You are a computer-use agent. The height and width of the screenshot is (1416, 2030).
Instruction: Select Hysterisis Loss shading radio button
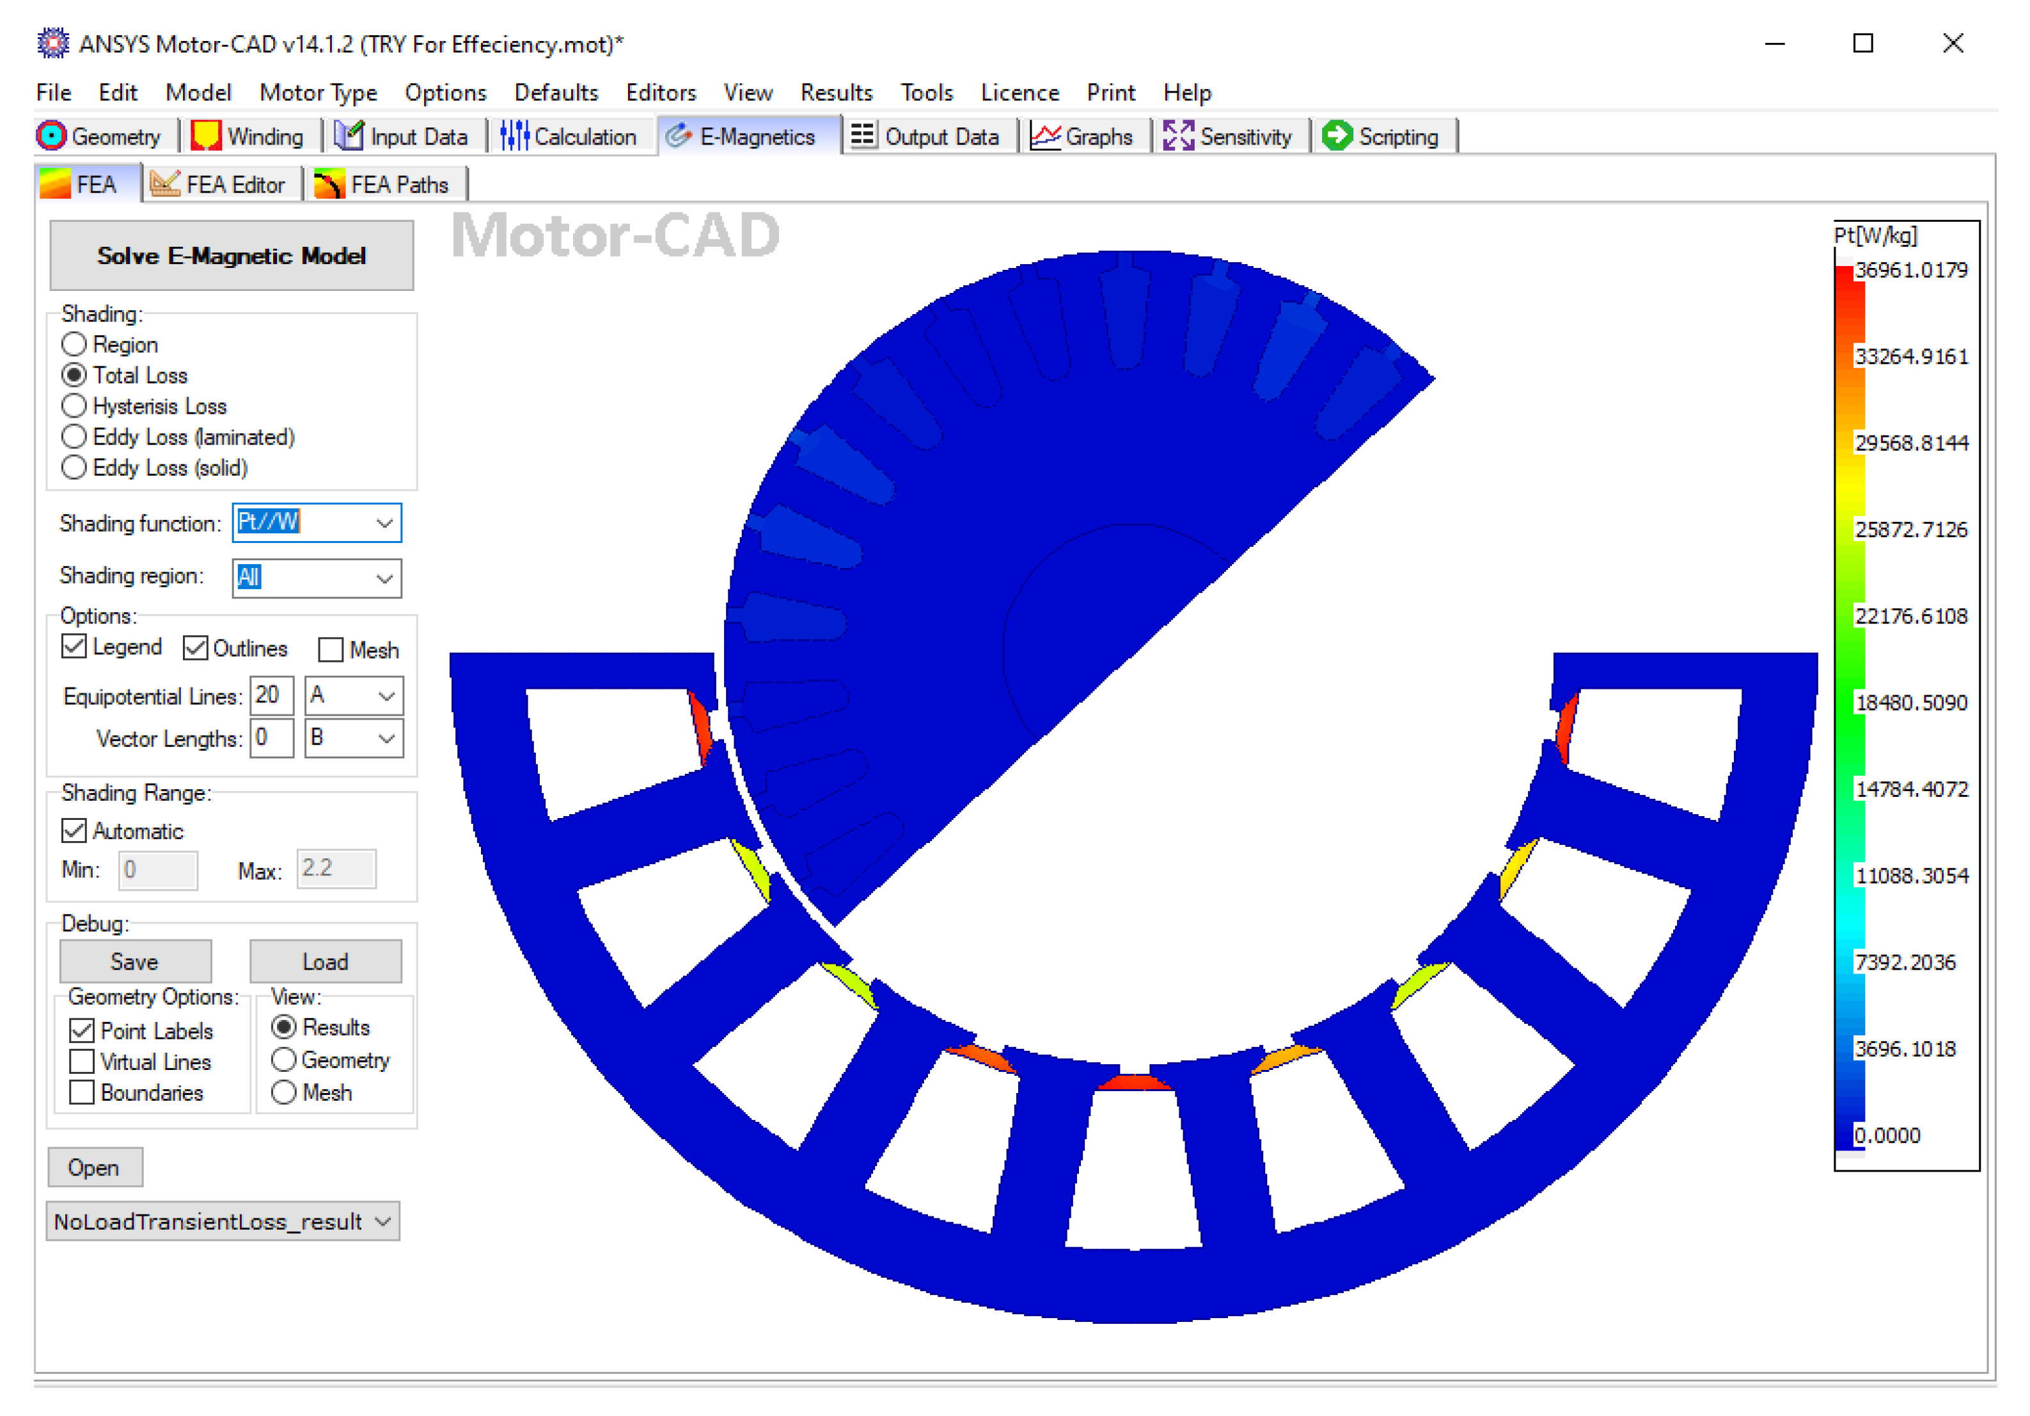(74, 405)
